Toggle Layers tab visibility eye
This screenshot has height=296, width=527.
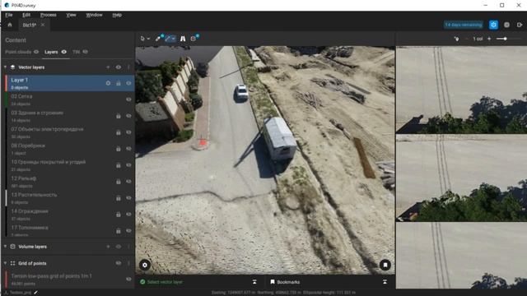tap(64, 52)
